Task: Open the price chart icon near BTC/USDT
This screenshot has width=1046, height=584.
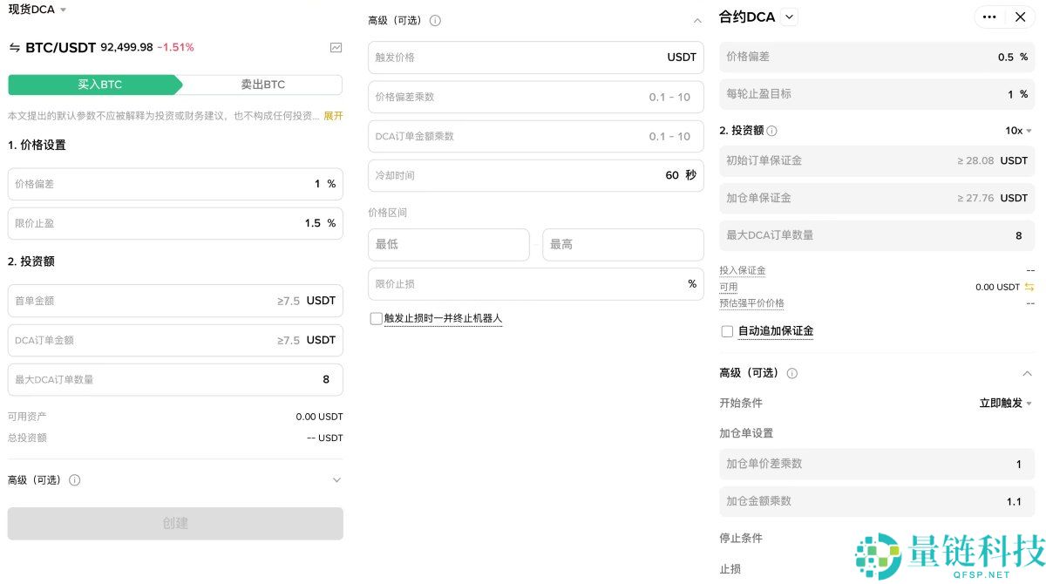Action: point(336,47)
